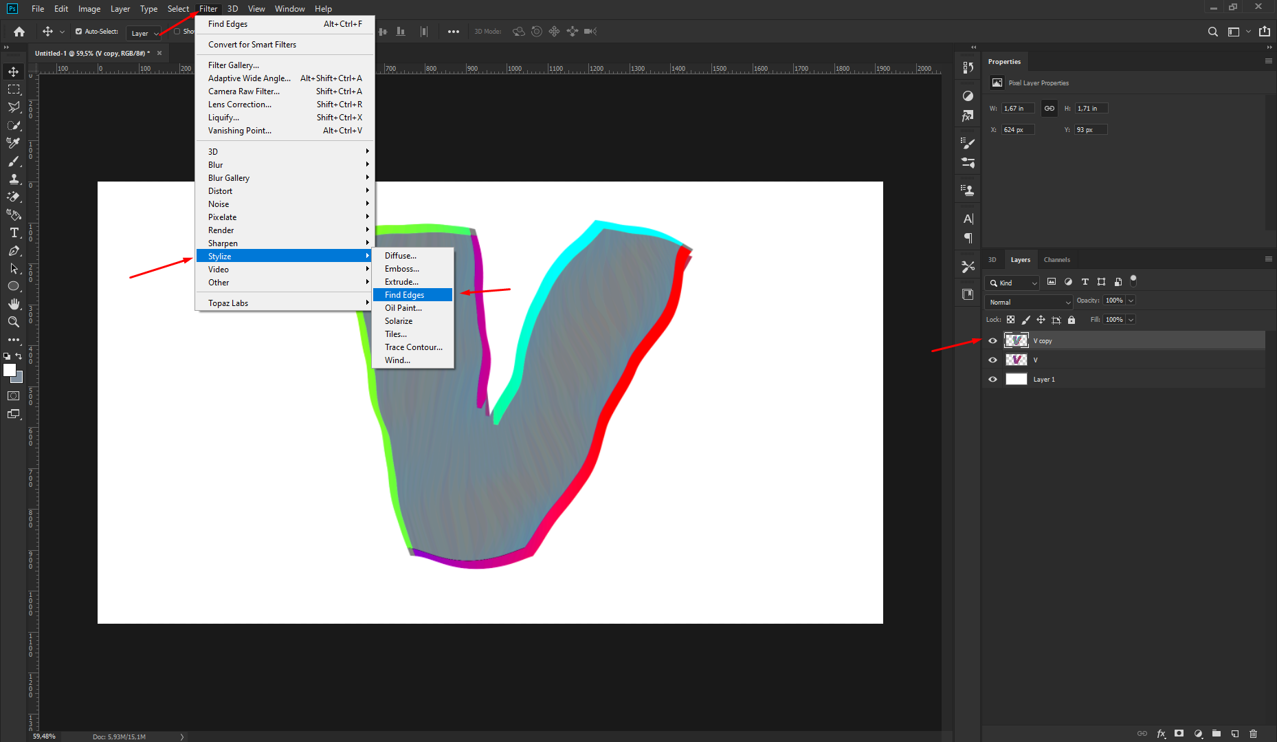Viewport: 1277px width, 742px height.
Task: Select the Zoom tool
Action: 13,322
